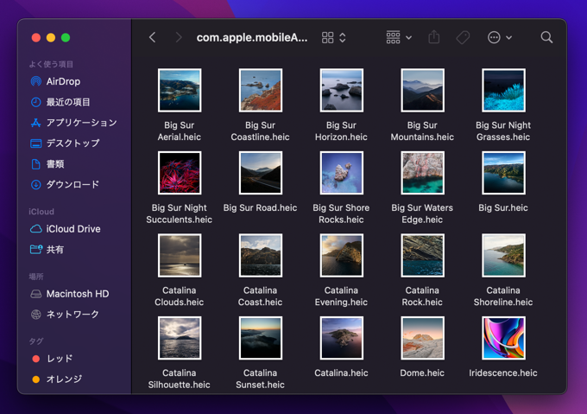Click the iCloud Drive sidebar label
This screenshot has height=414, width=587.
[x=73, y=229]
